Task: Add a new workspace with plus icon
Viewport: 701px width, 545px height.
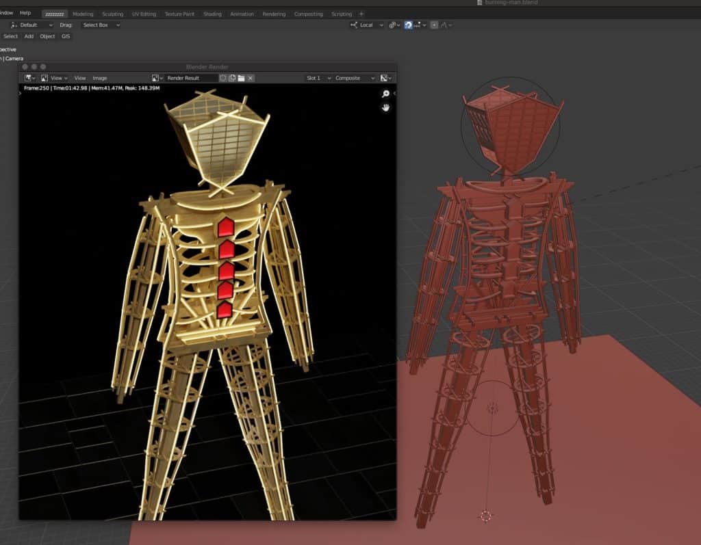Action: coord(361,14)
